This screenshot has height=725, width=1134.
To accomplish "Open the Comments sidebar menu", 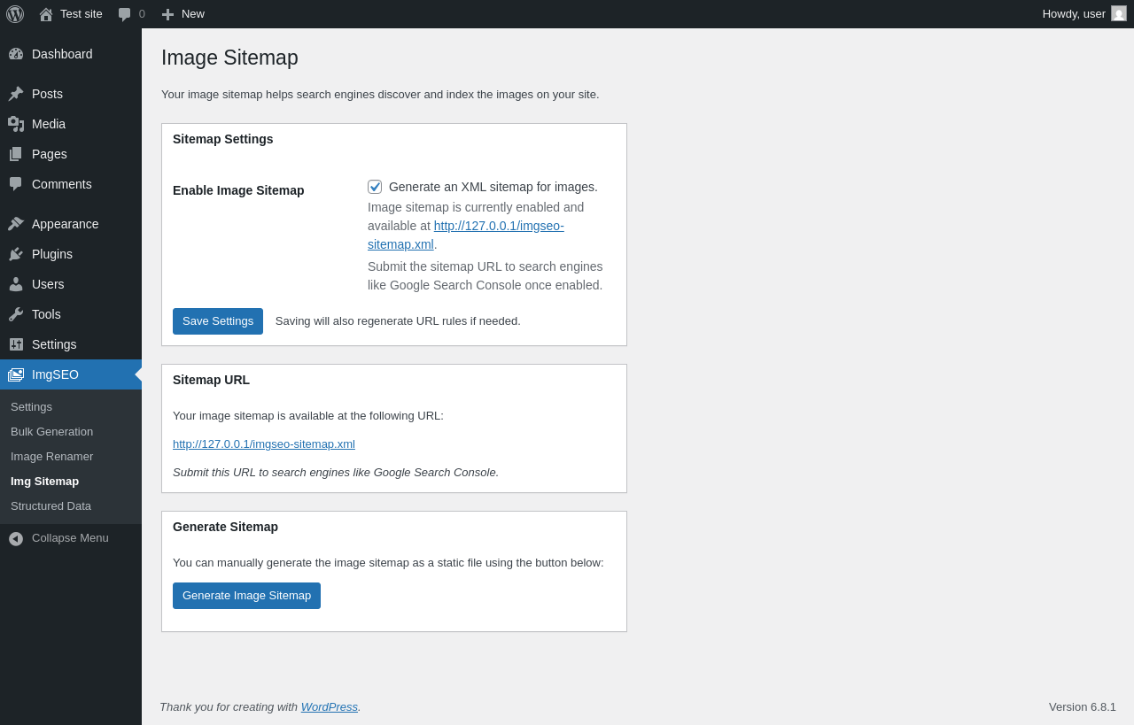I will (71, 184).
